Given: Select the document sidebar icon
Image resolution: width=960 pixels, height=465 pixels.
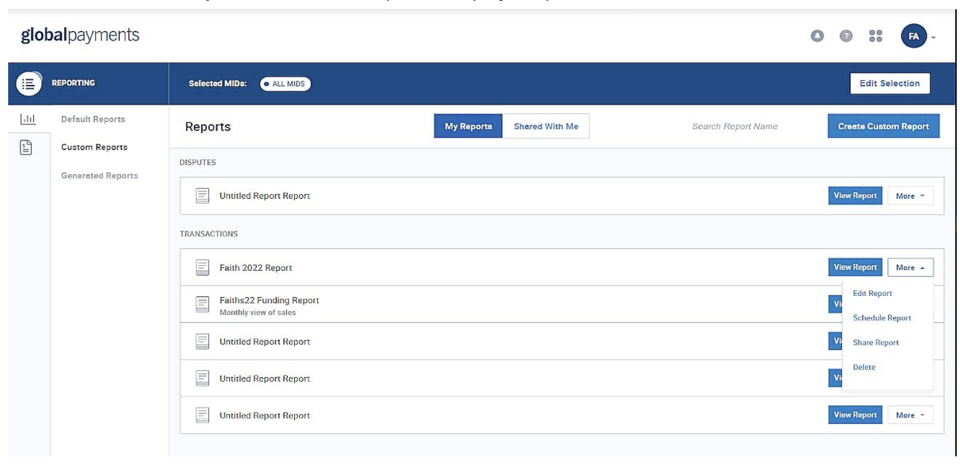Looking at the screenshot, I should click(x=26, y=147).
